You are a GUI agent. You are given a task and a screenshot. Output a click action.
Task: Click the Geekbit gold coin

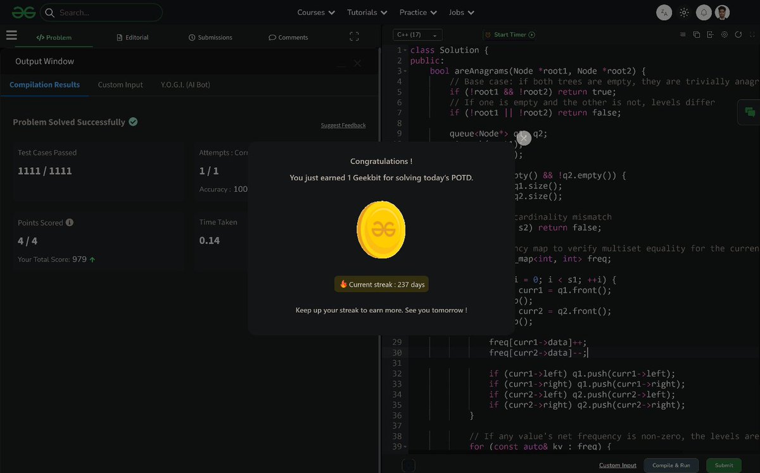(x=381, y=230)
